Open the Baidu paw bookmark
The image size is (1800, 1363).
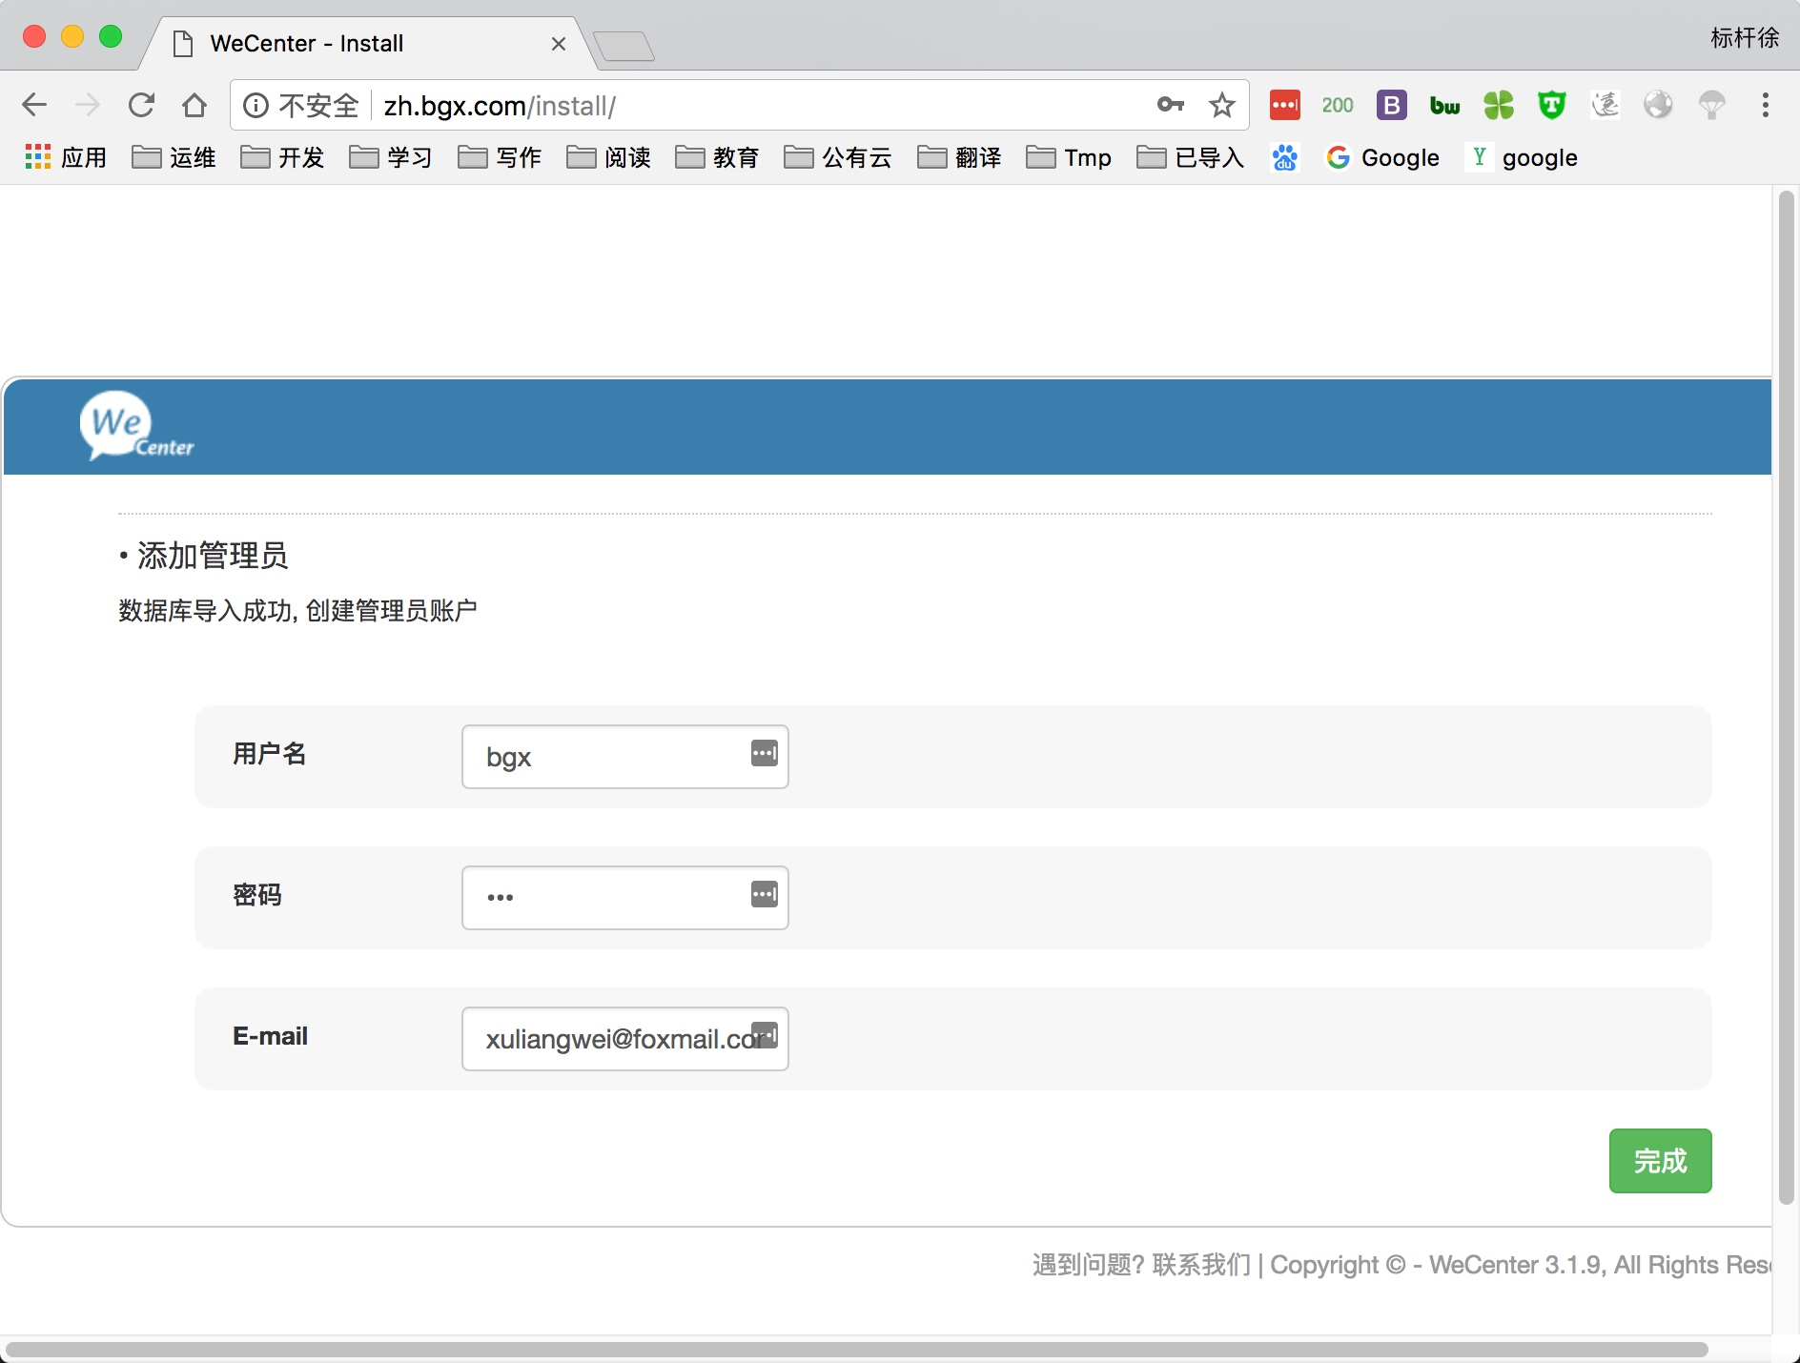click(x=1285, y=157)
